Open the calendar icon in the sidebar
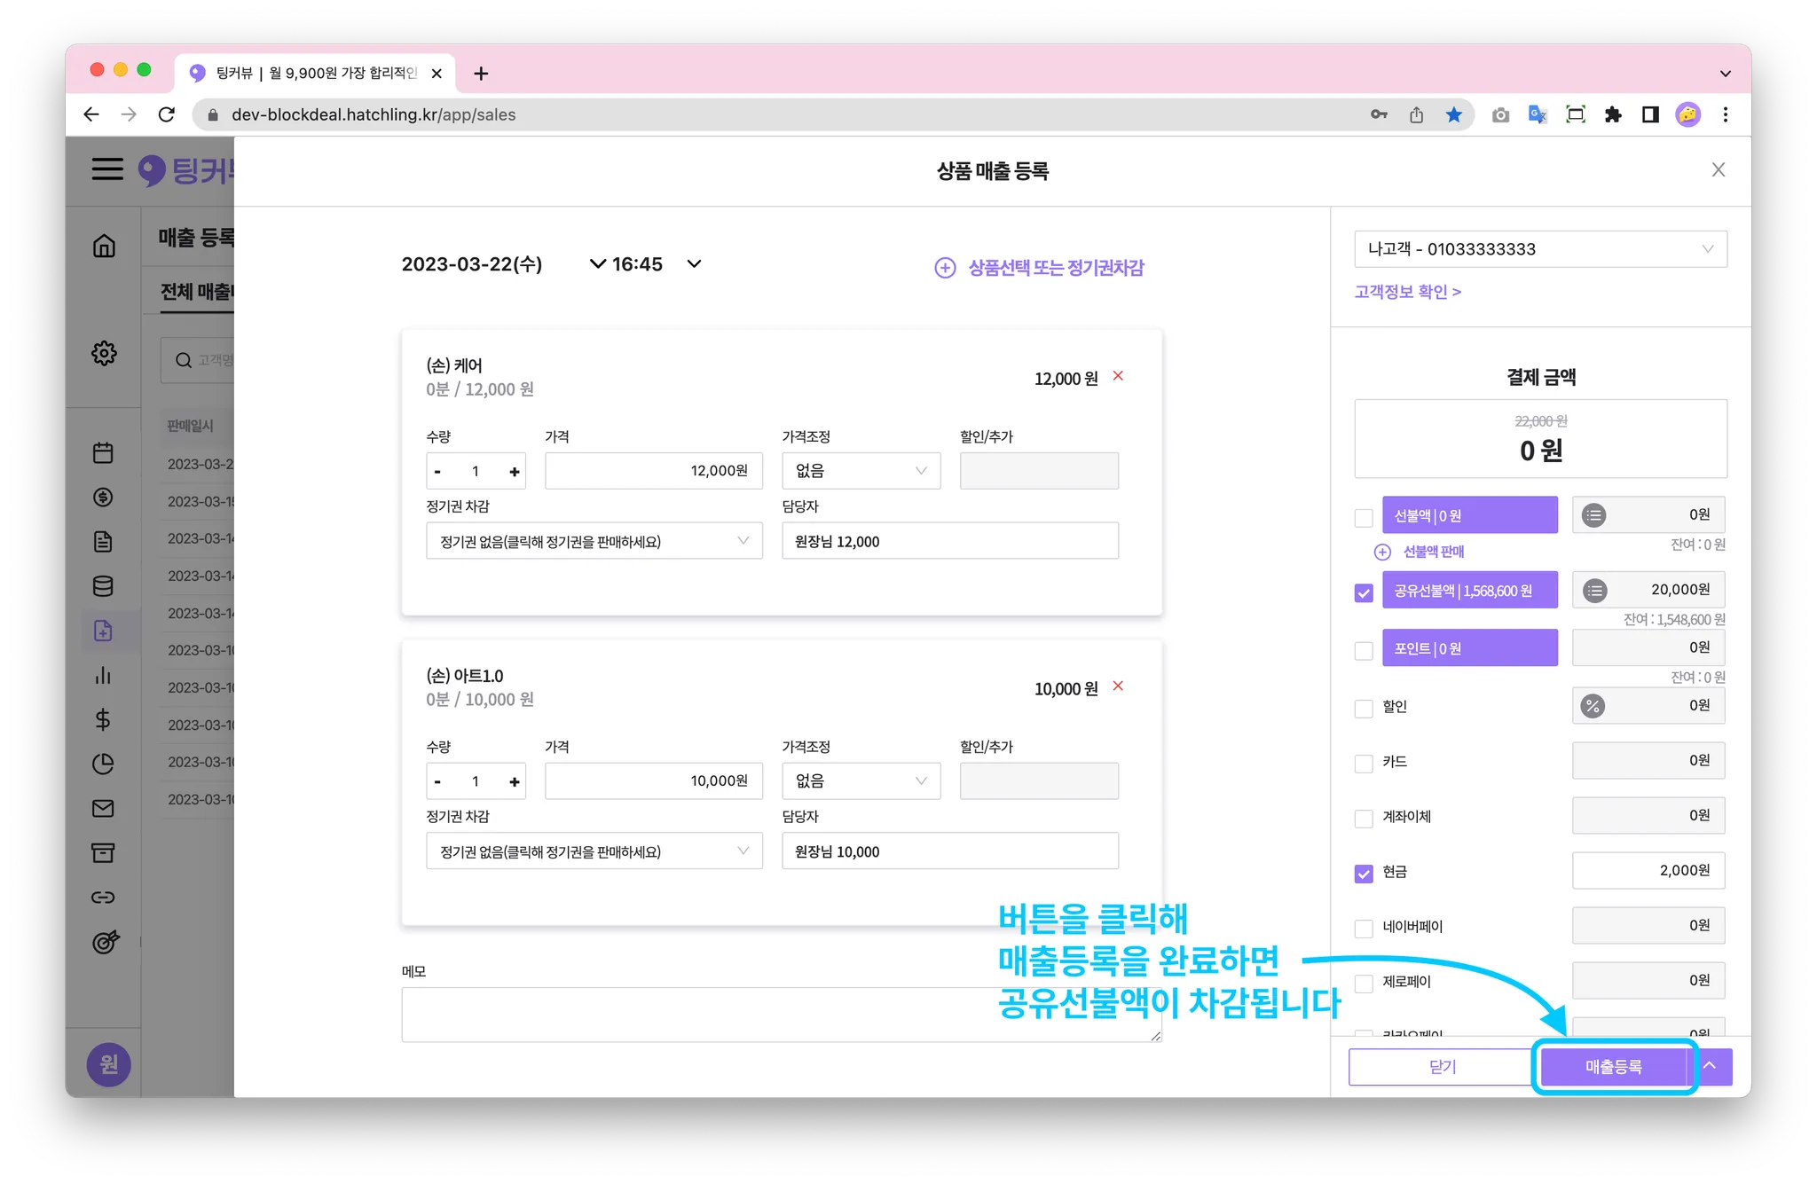The image size is (1817, 1184). tap(103, 453)
